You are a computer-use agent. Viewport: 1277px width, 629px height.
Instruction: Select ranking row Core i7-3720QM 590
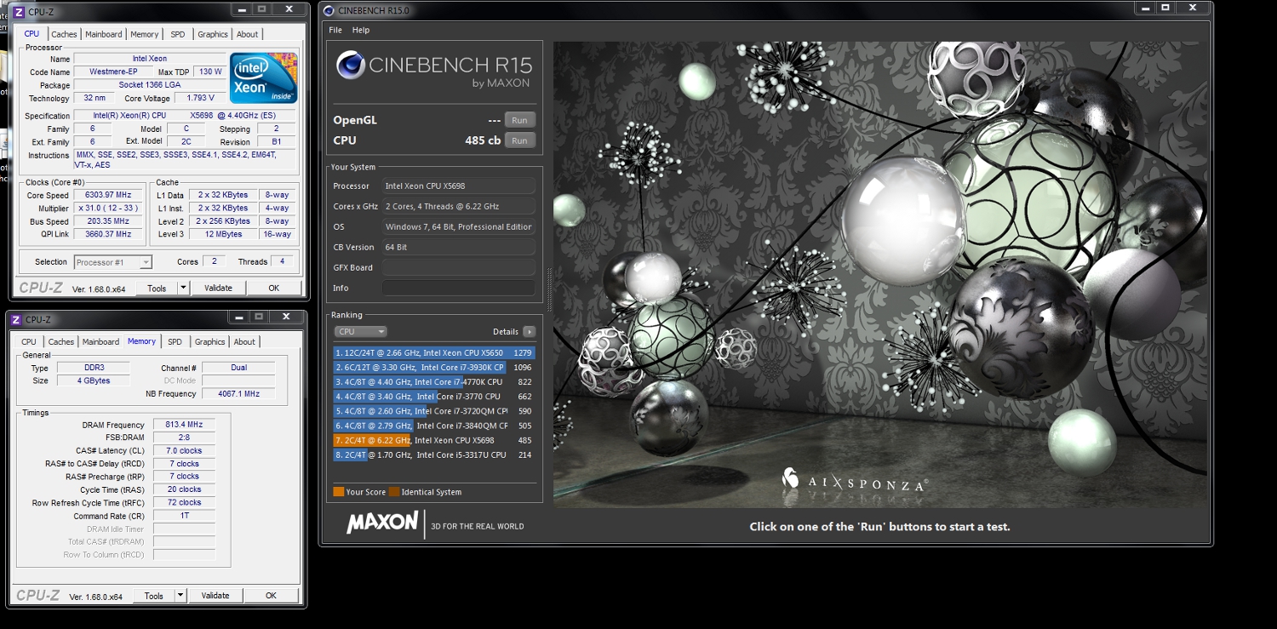pos(434,411)
